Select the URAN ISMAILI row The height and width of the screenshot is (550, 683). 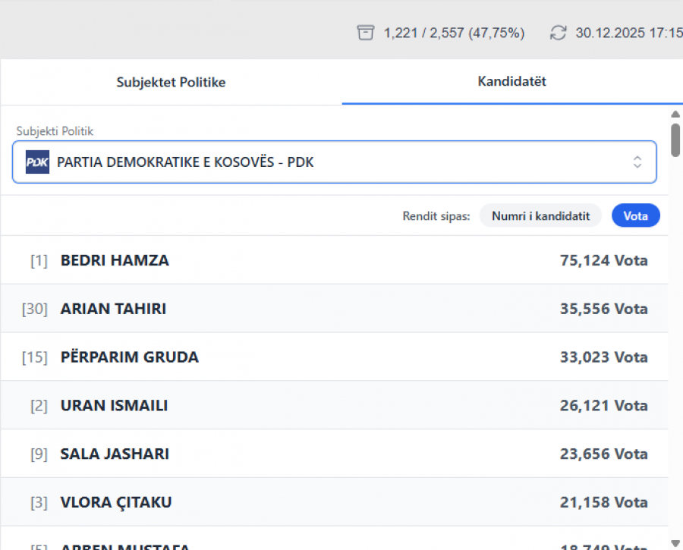334,405
